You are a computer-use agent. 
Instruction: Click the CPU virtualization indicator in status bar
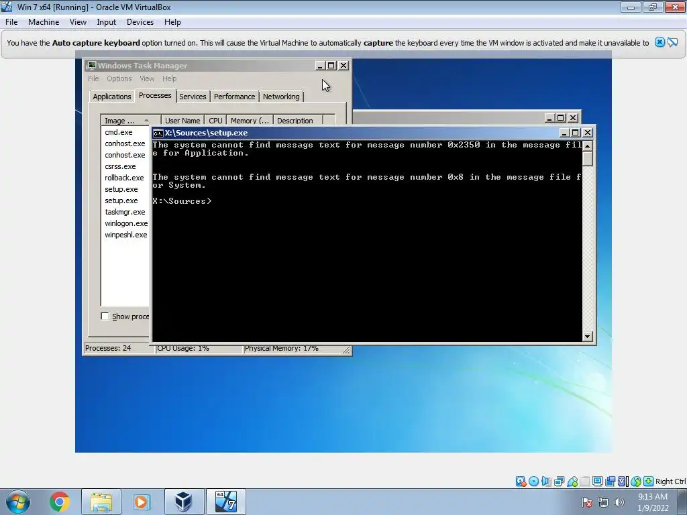tap(623, 481)
